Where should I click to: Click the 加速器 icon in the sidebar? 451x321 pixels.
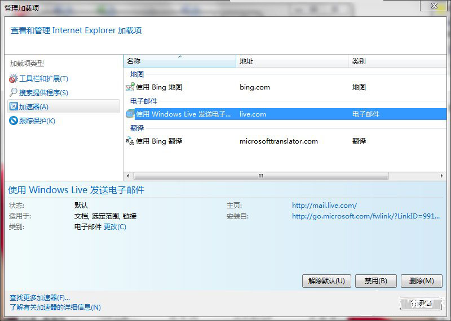pos(14,106)
